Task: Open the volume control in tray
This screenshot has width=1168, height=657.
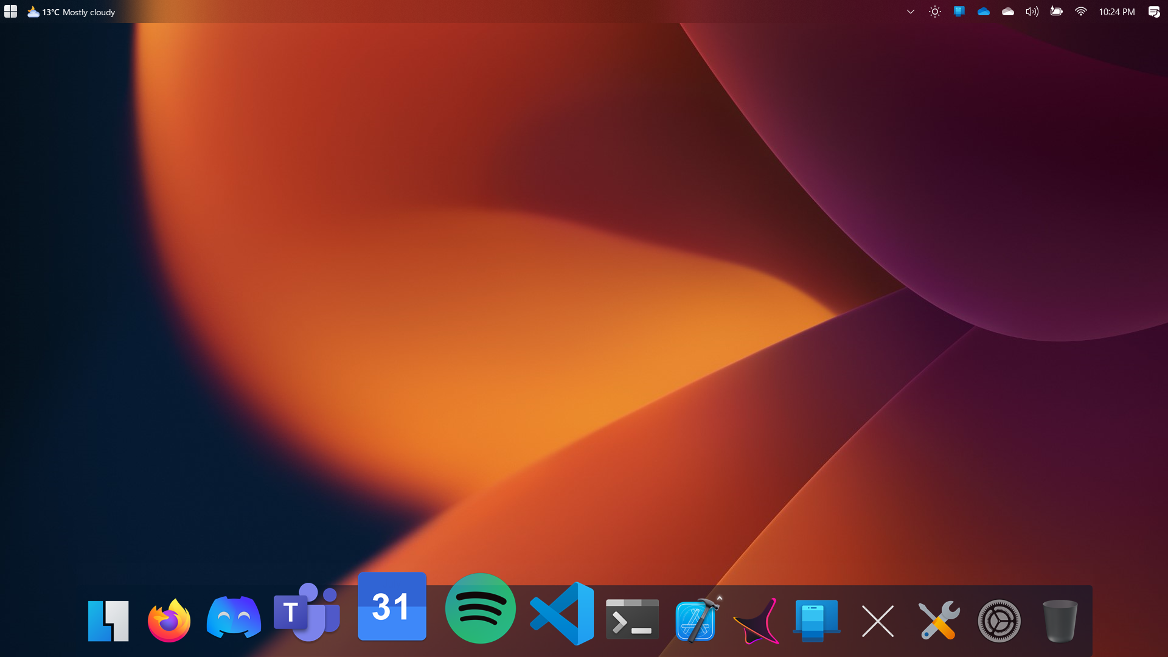Action: [1032, 12]
